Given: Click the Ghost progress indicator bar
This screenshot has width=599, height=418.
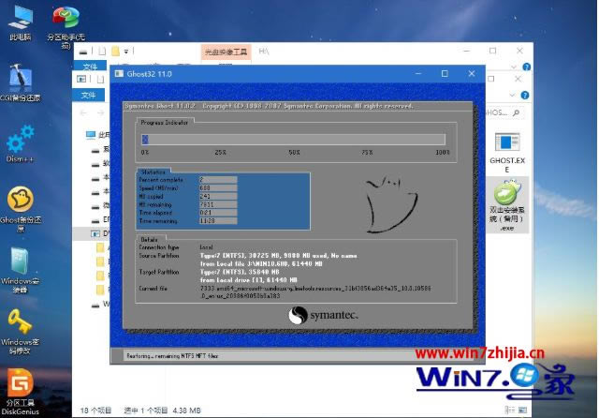Looking at the screenshot, I should pos(293,140).
